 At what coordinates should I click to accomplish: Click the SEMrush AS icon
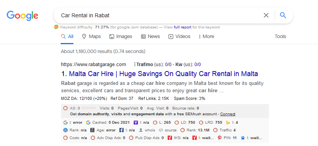point(65,108)
